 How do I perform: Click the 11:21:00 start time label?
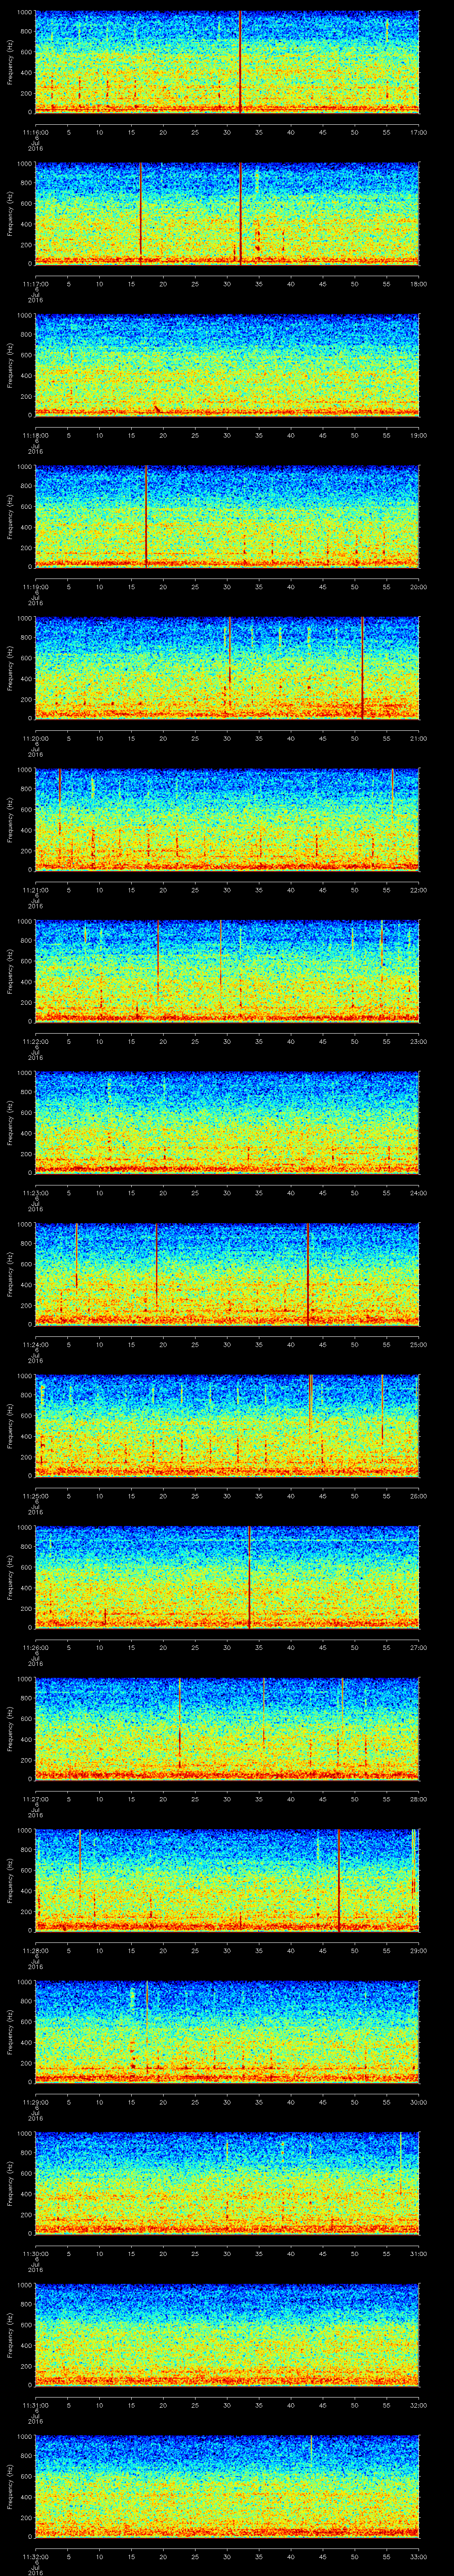(36, 890)
